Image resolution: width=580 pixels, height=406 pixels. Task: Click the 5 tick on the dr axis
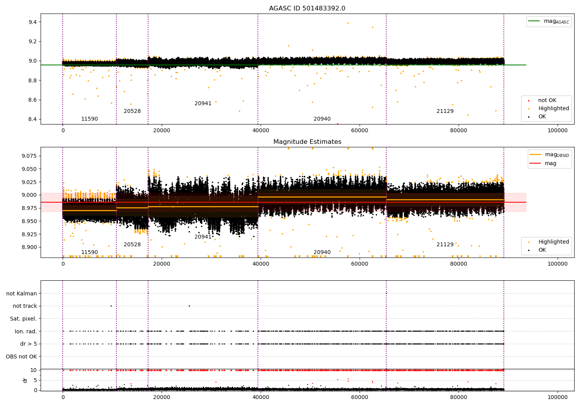tap(35, 380)
